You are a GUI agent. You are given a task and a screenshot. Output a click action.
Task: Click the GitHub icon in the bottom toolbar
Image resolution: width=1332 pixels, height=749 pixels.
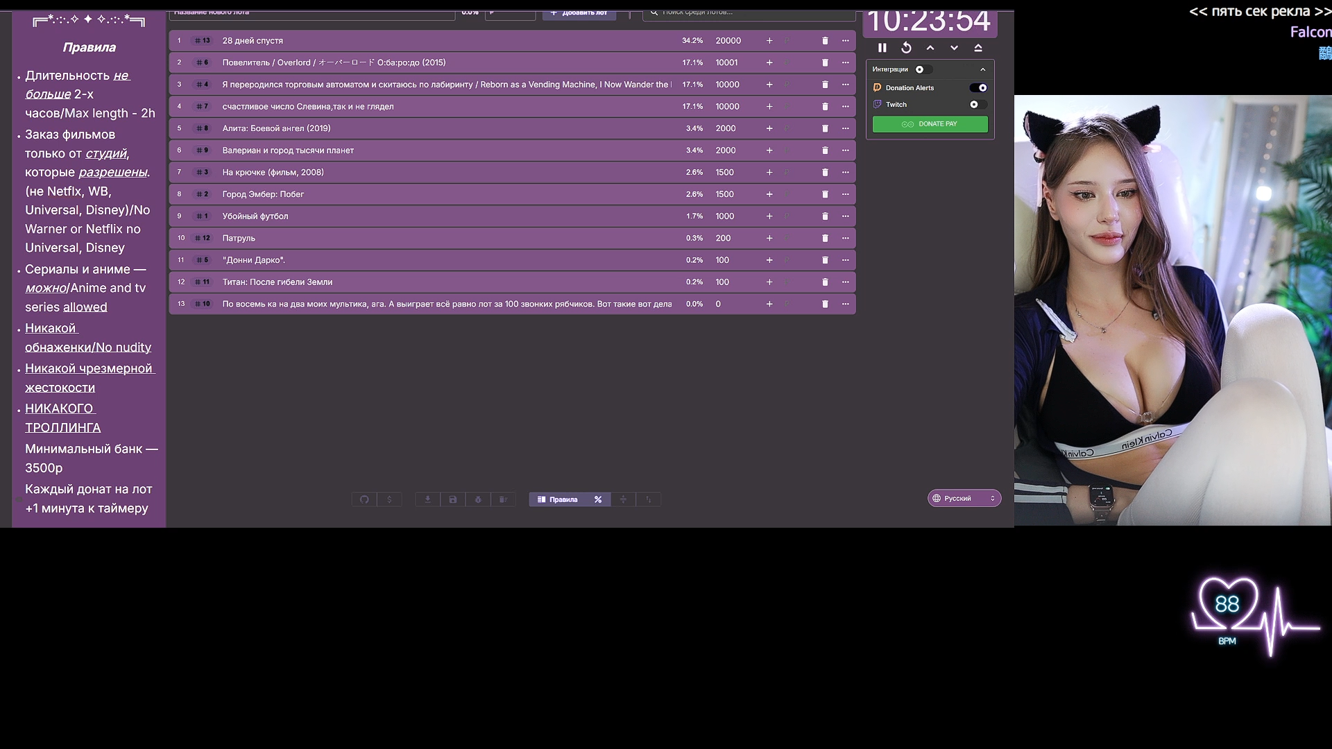click(x=364, y=499)
